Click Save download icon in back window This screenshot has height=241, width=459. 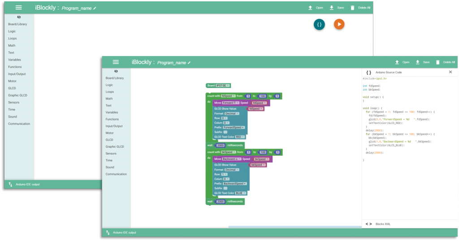[x=331, y=8]
